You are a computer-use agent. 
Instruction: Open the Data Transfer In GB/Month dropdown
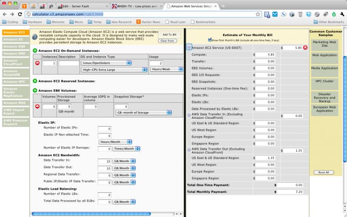(x=124, y=161)
